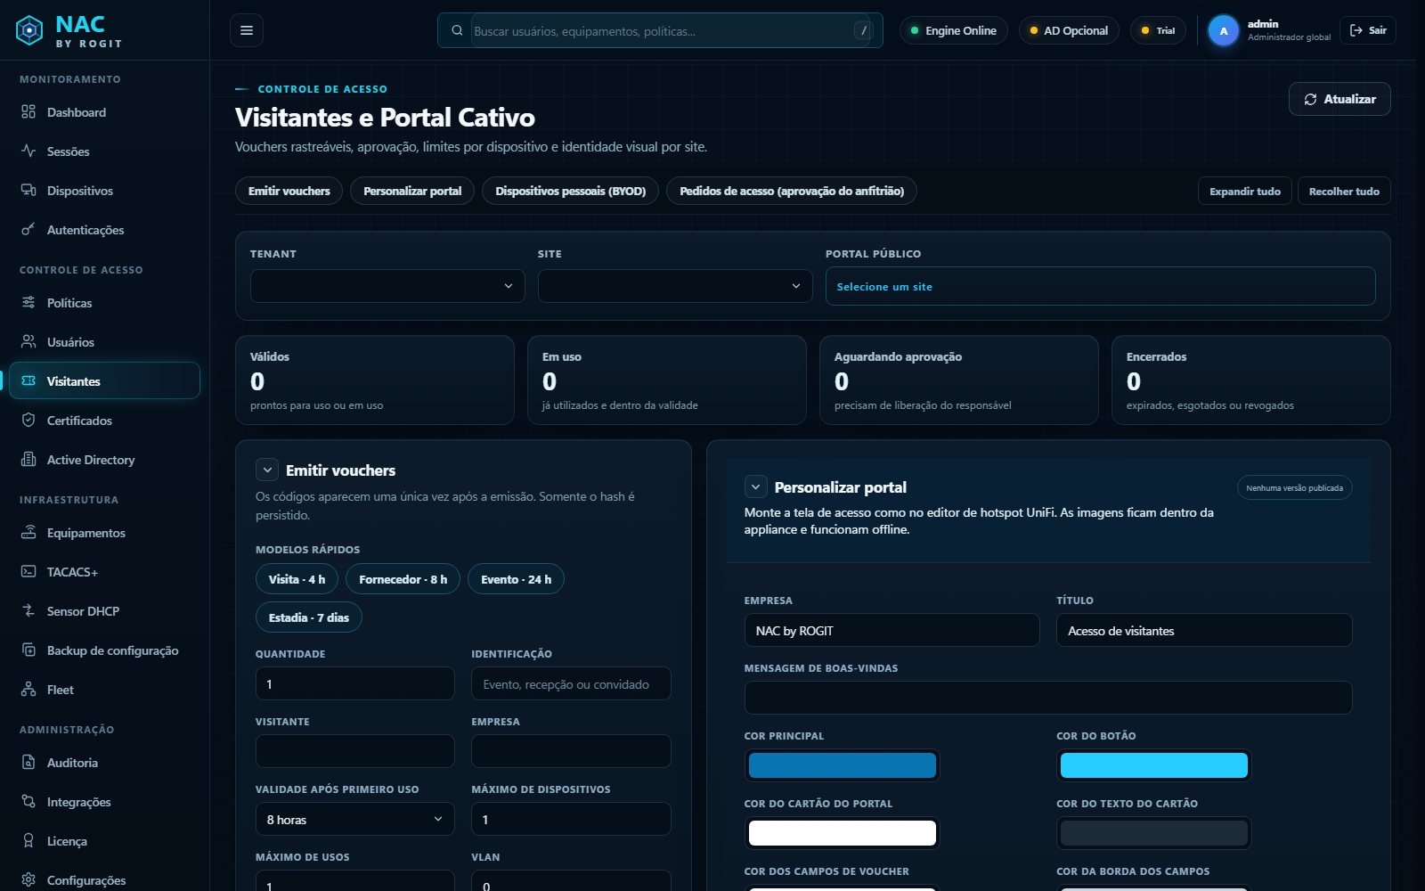Click the Sensor DHCP arrows icon
This screenshot has width=1425, height=891.
tap(28, 611)
